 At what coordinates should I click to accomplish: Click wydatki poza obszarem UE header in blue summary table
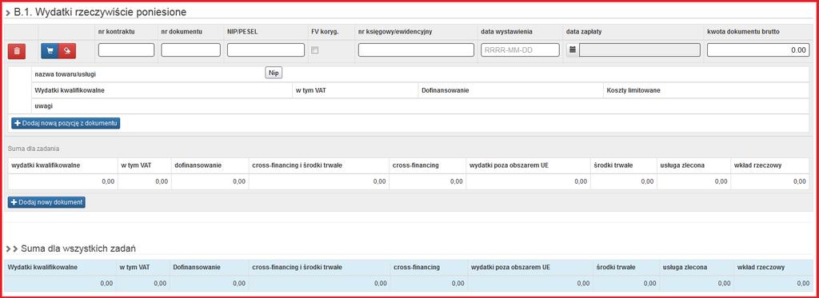click(510, 267)
